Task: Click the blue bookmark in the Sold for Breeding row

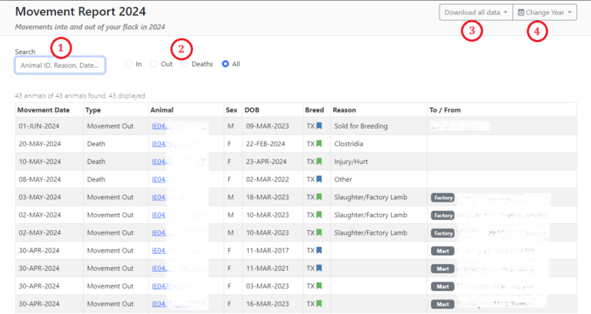Action: point(319,126)
